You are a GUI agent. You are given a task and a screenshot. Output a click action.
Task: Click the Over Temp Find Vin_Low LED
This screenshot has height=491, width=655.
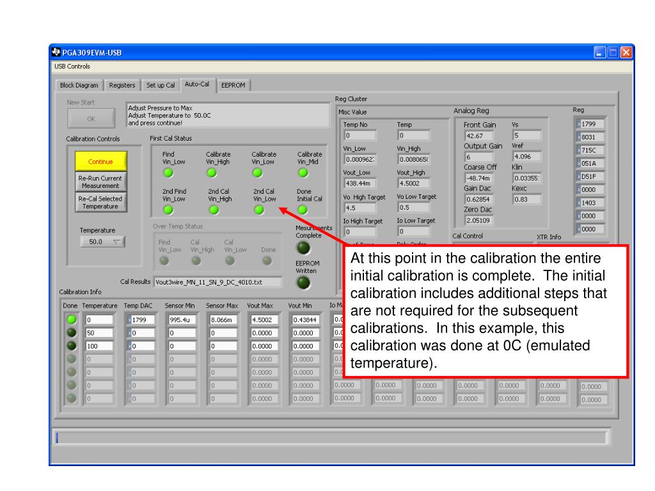(164, 261)
